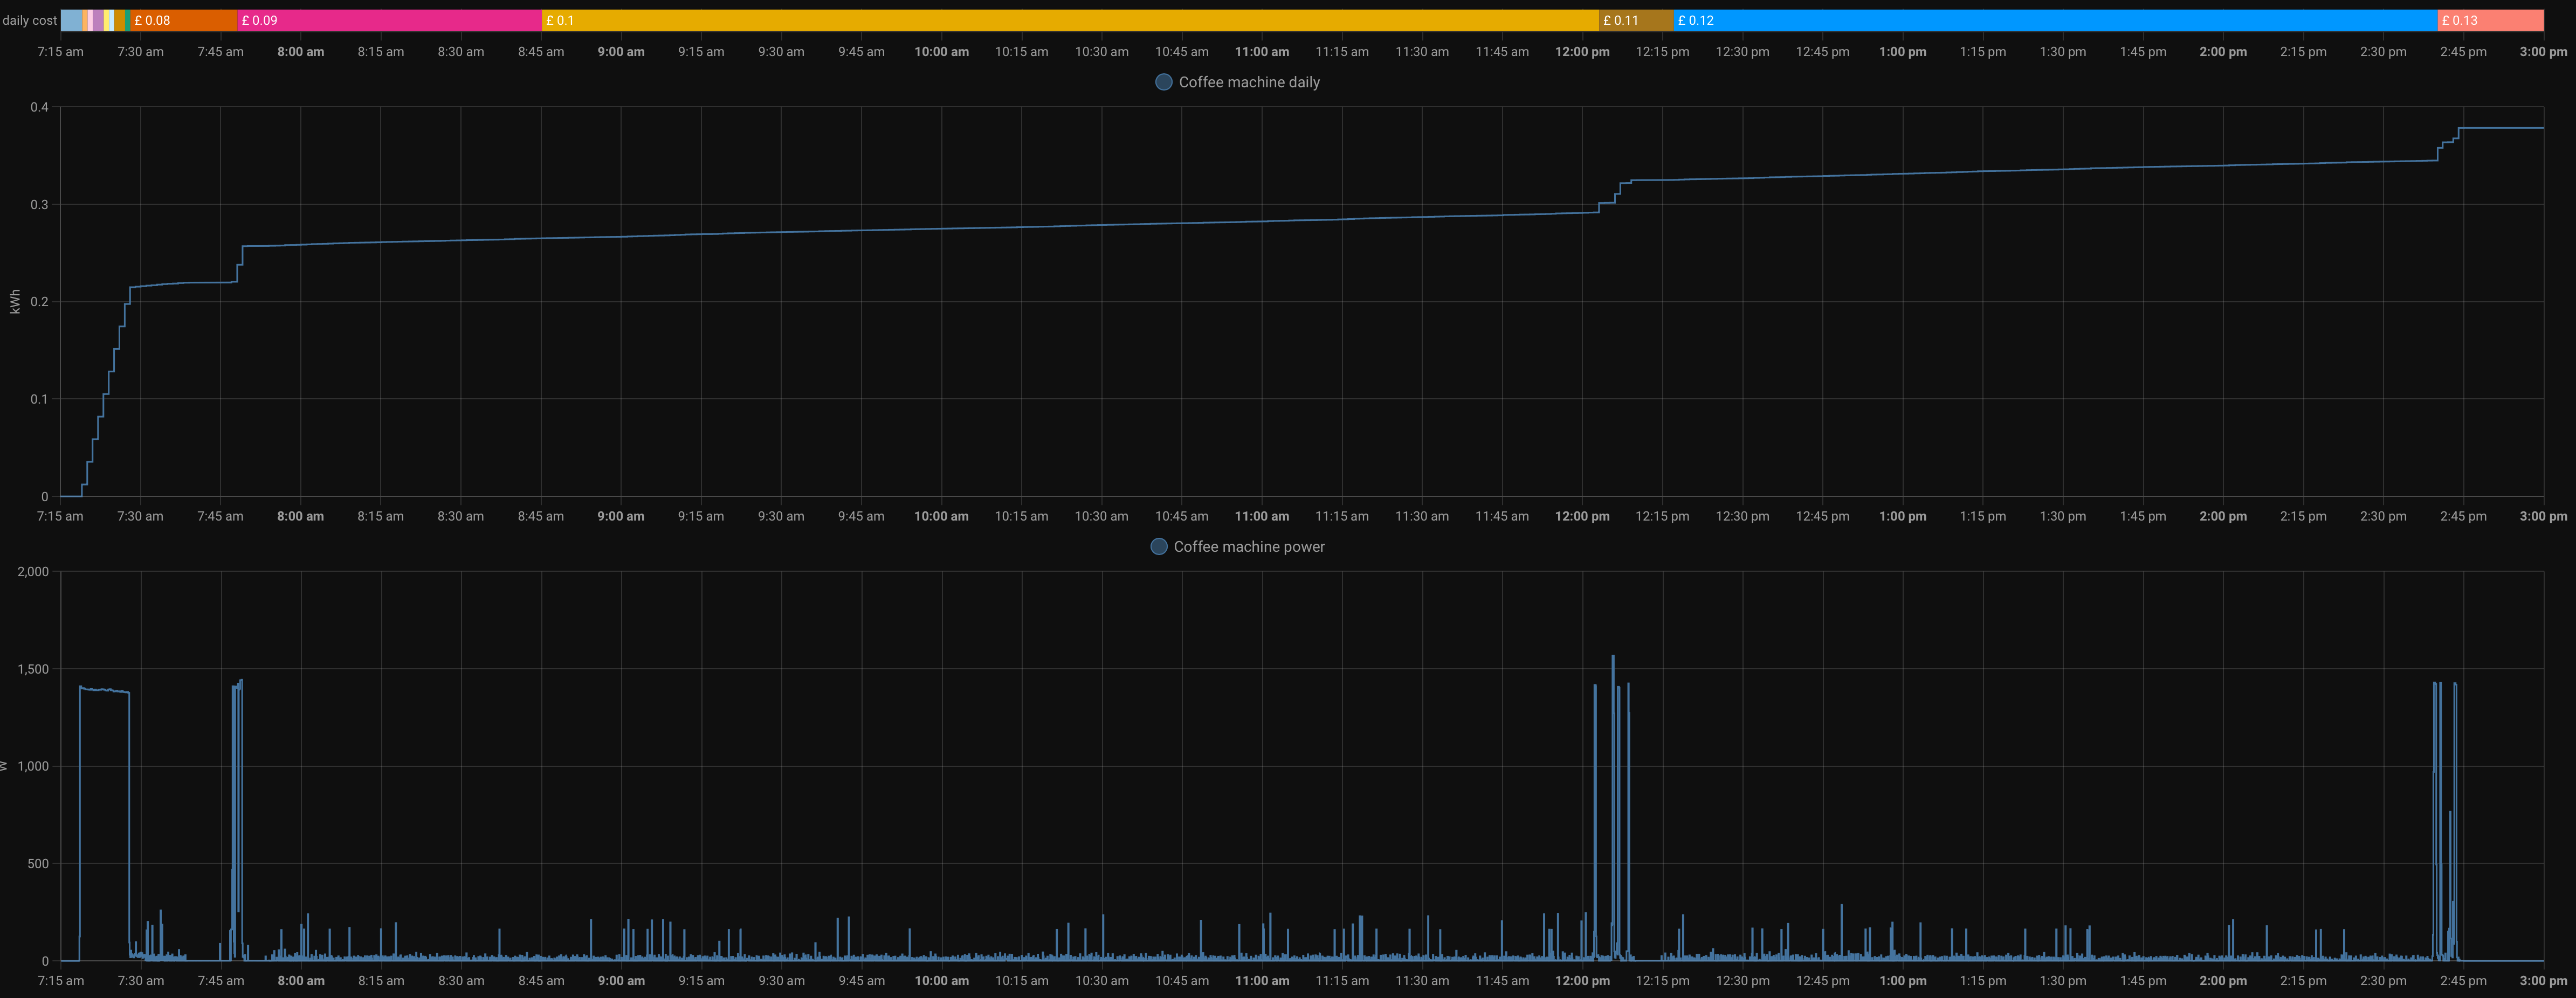Image resolution: width=2576 pixels, height=998 pixels.
Task: Select the £ 0.12 blue cost segment
Action: (2055, 20)
